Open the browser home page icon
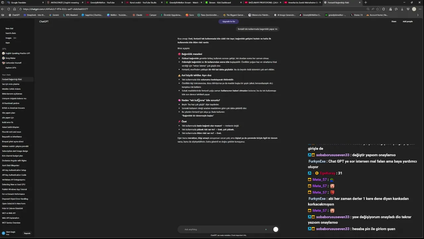 click(14, 9)
